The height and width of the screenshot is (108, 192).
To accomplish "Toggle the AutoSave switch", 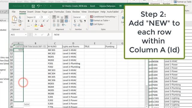I will click(26, 6).
